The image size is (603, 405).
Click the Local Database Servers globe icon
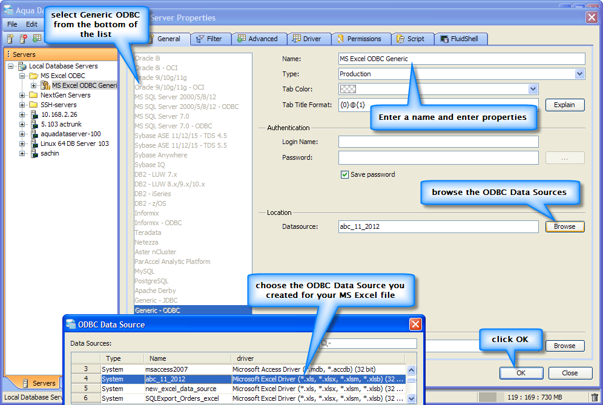22,66
